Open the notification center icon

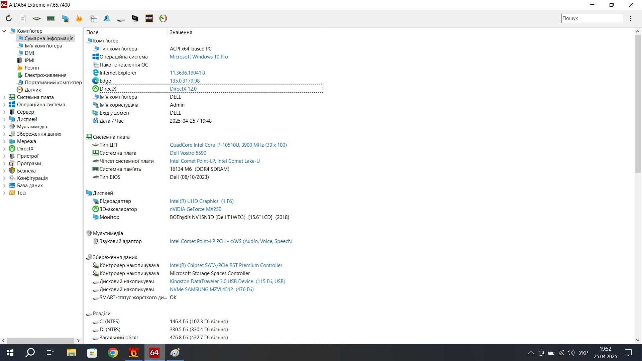(628, 353)
